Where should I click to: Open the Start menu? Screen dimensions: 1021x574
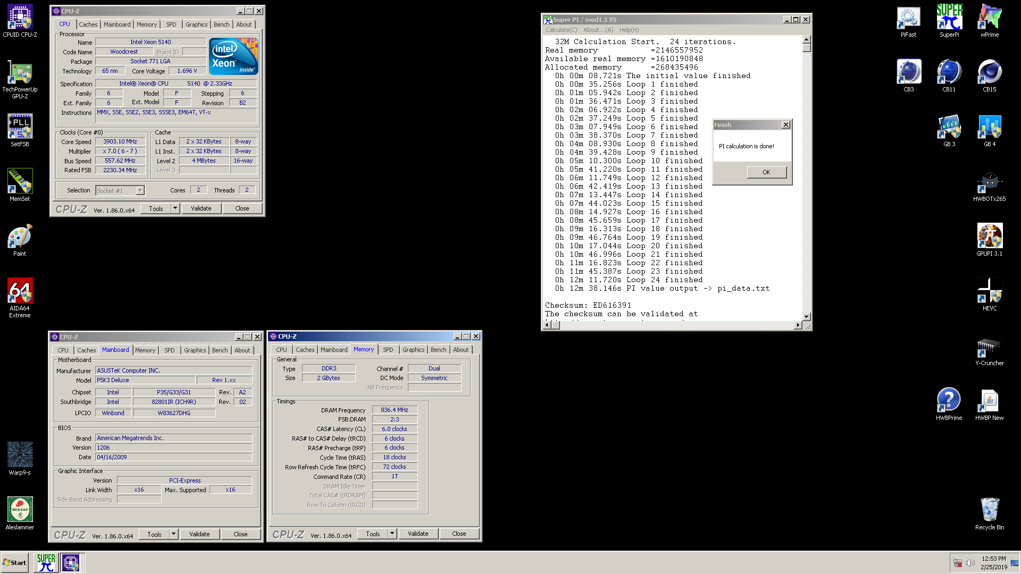pos(15,562)
